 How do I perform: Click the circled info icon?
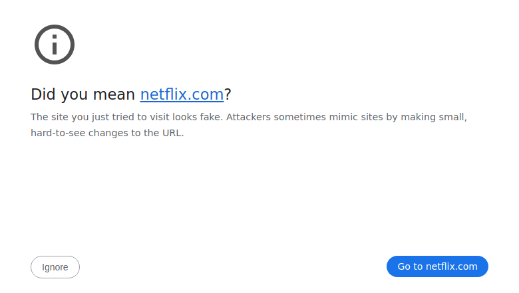(55, 45)
